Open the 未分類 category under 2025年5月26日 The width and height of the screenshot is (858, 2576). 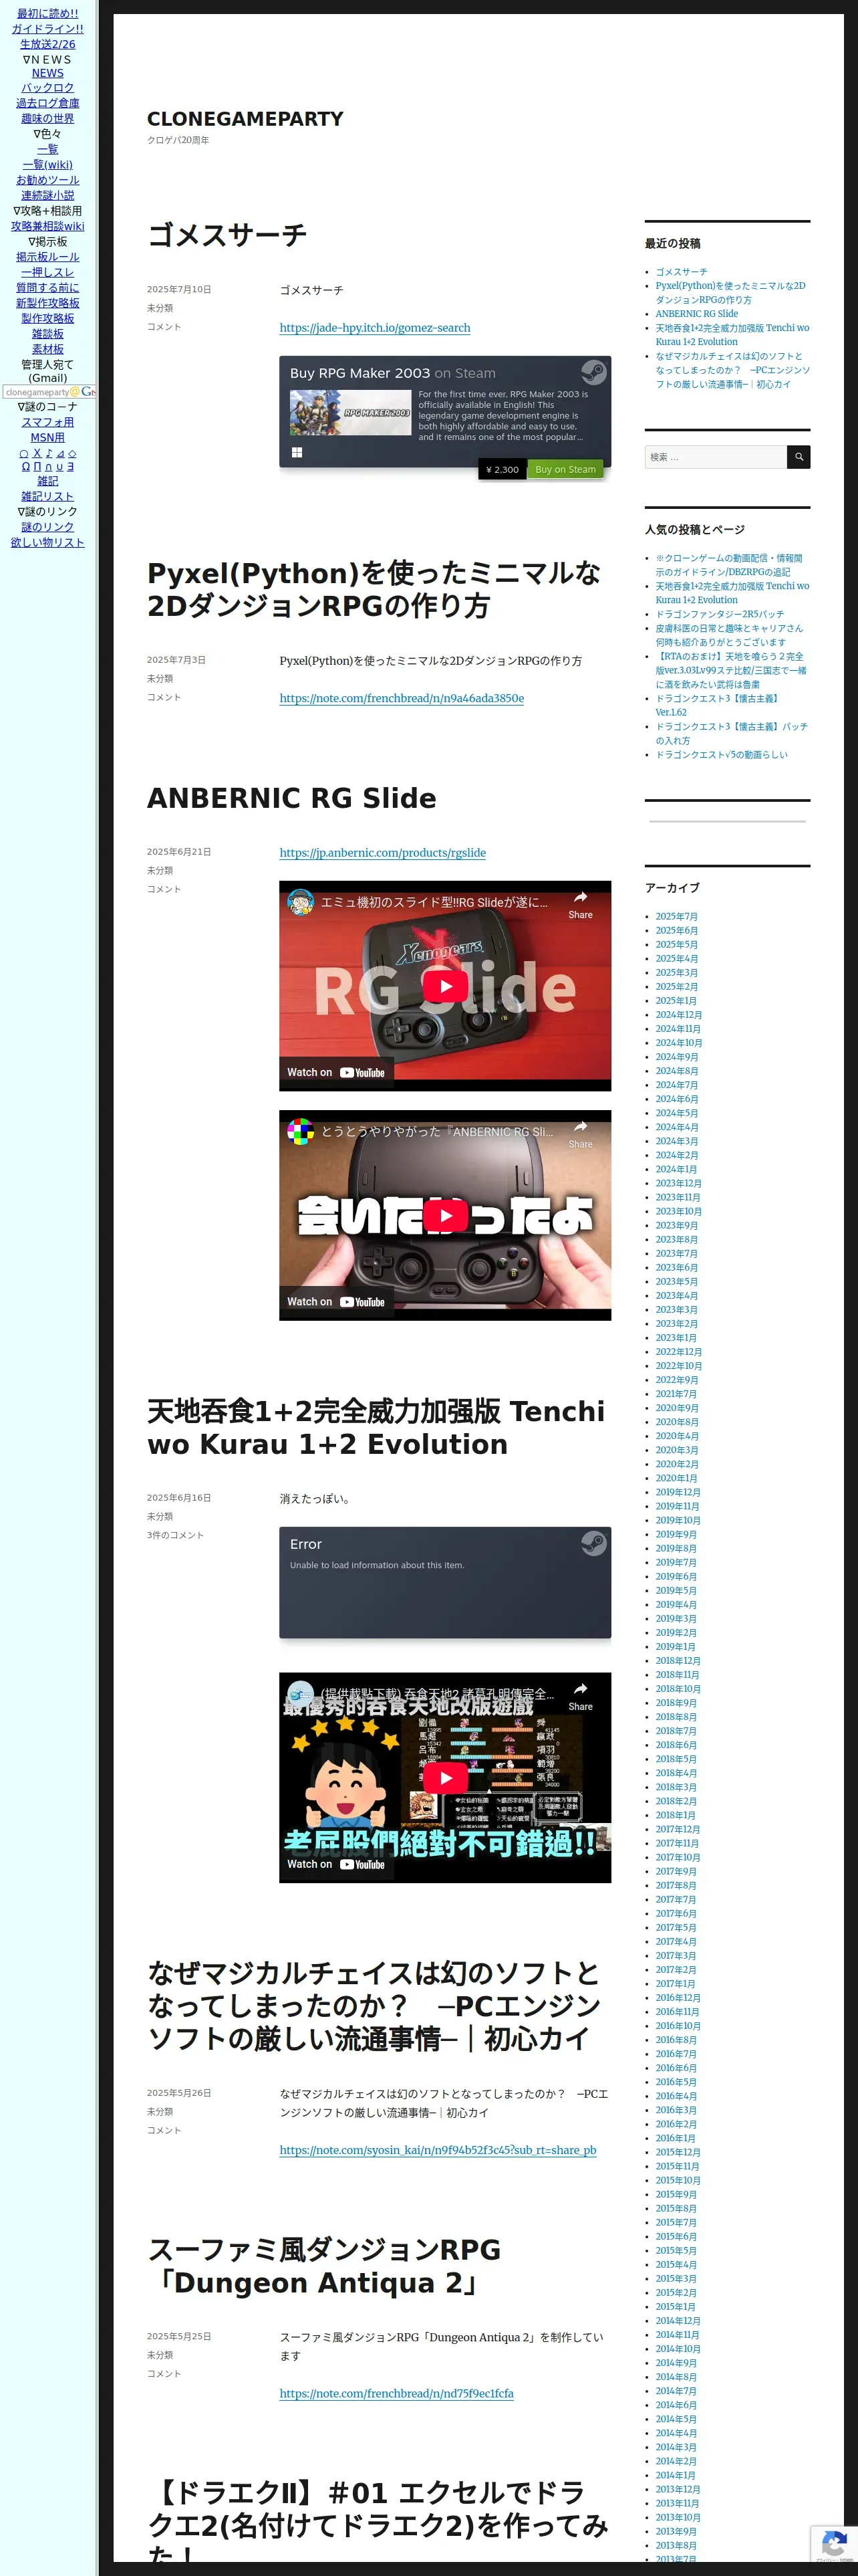tap(160, 2111)
